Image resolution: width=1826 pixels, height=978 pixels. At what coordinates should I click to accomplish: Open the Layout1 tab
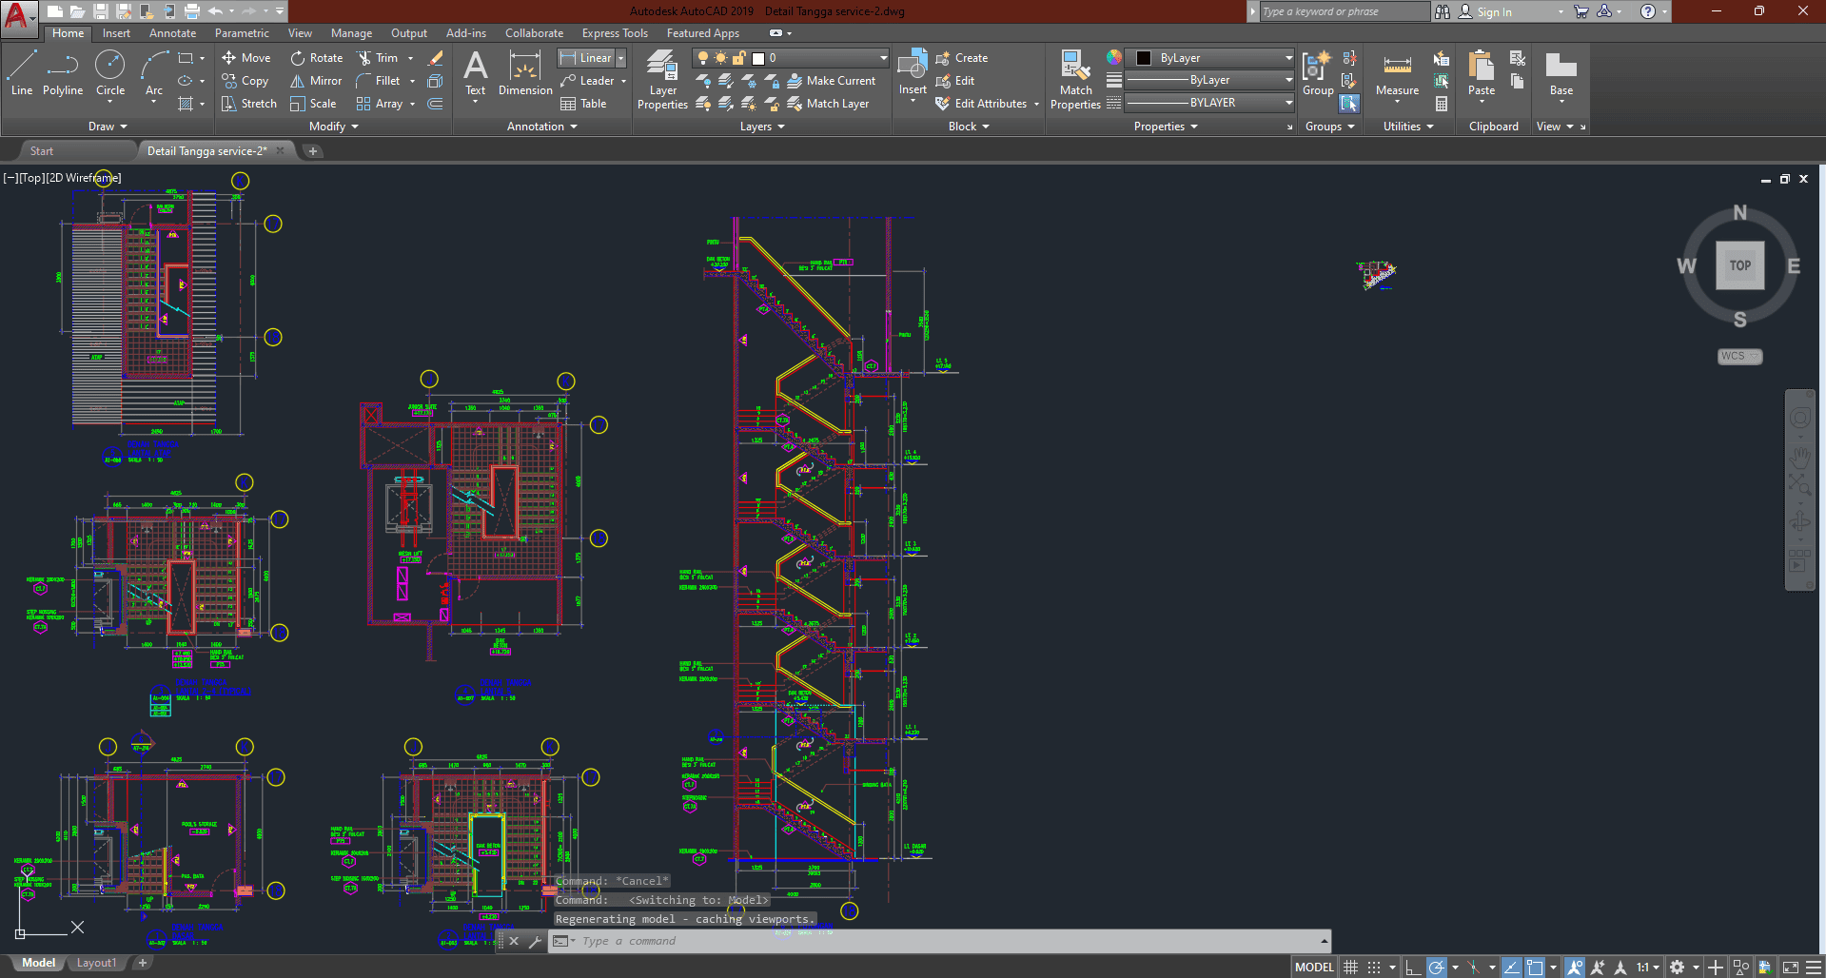96,963
